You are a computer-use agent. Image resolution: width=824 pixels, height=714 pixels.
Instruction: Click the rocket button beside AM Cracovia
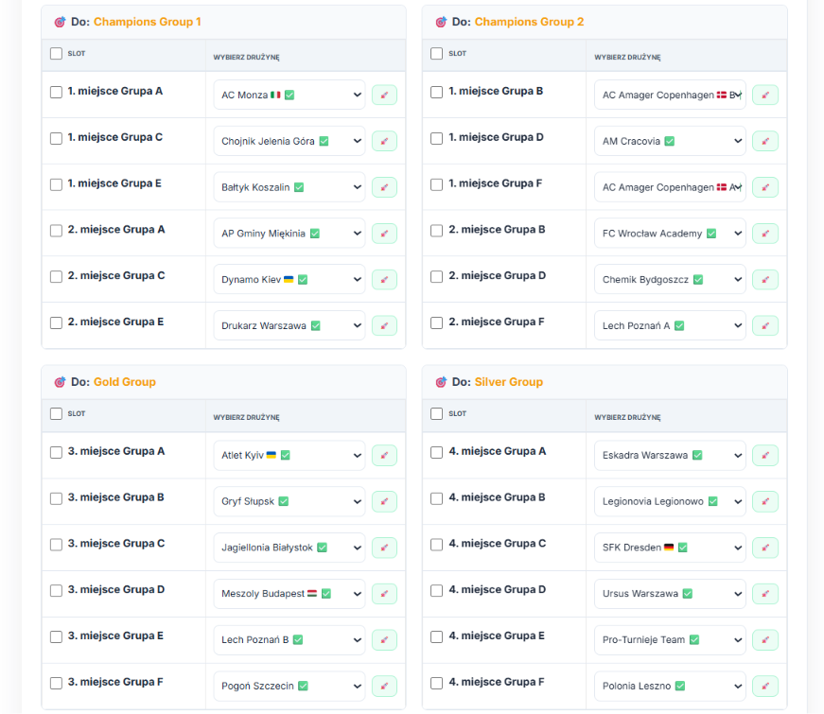(765, 141)
